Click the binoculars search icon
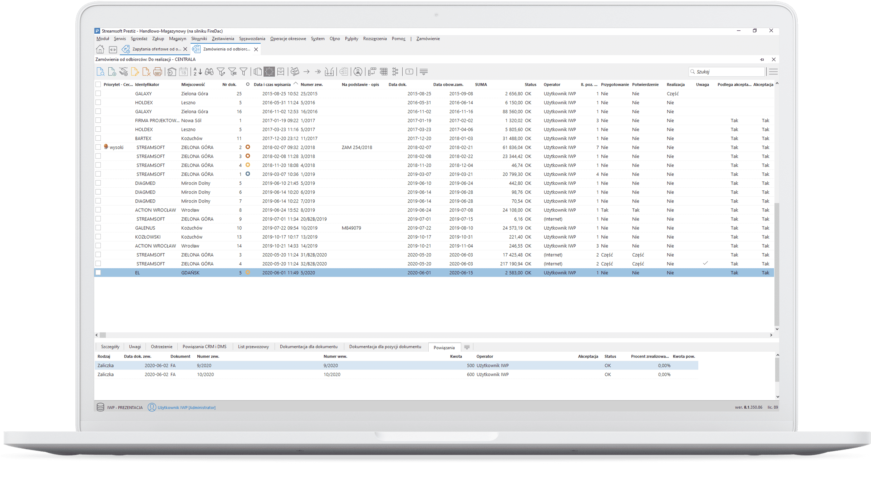Image resolution: width=876 pixels, height=477 pixels. pyautogui.click(x=209, y=72)
